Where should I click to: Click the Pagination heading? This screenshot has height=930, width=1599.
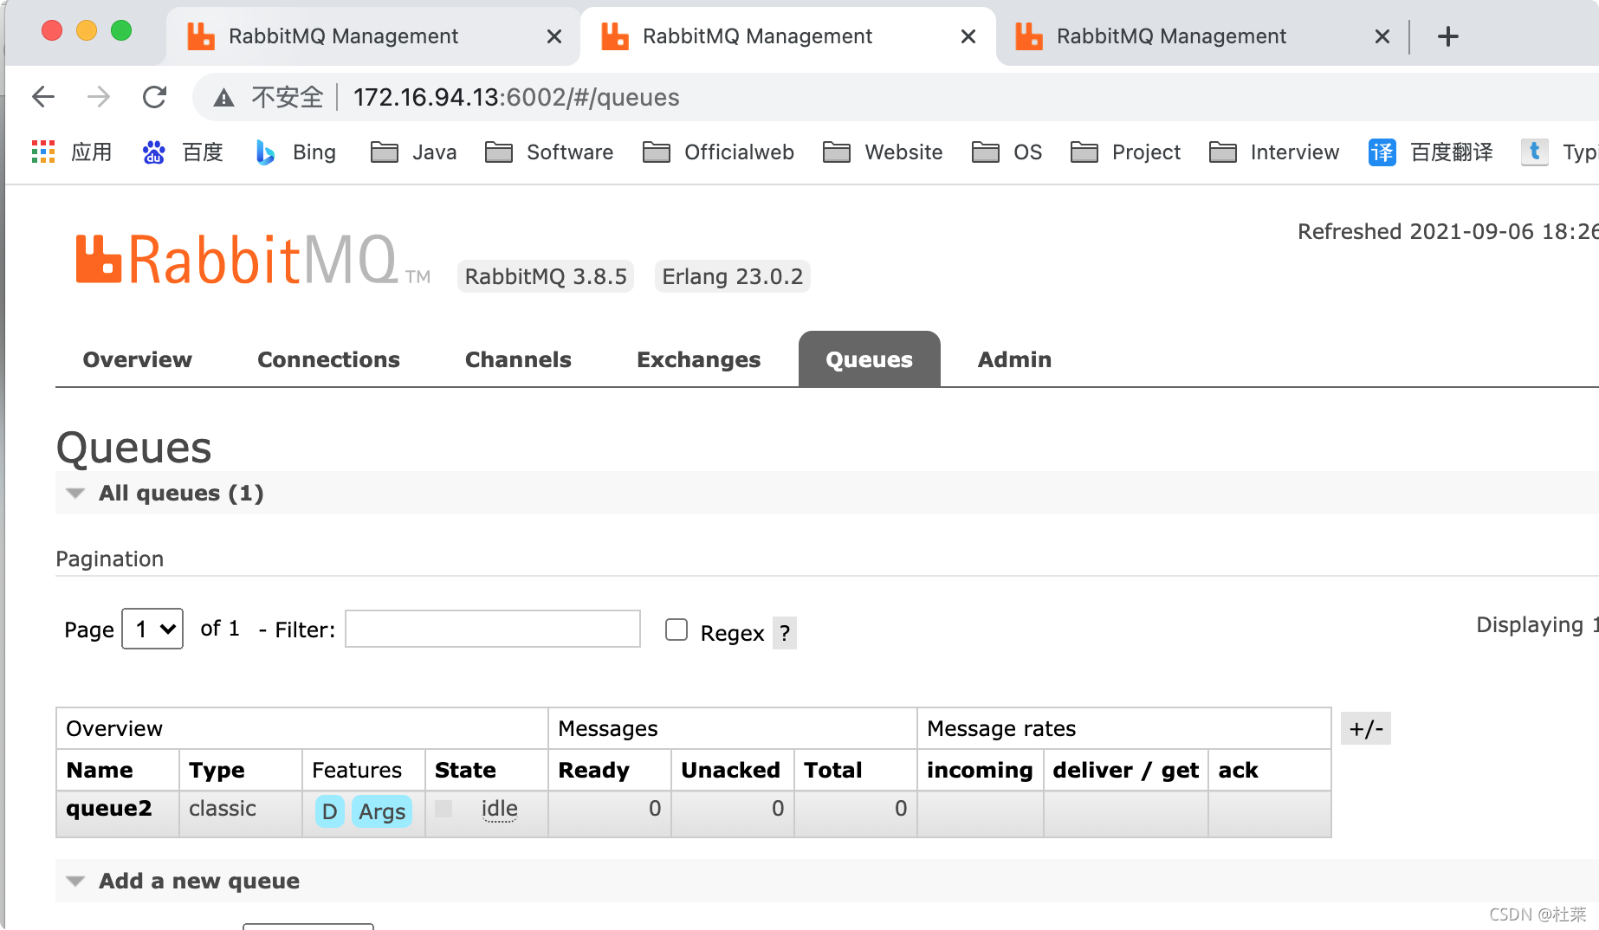110,559
